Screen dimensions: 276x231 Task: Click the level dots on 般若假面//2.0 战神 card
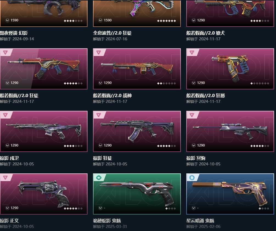[x=166, y=83]
